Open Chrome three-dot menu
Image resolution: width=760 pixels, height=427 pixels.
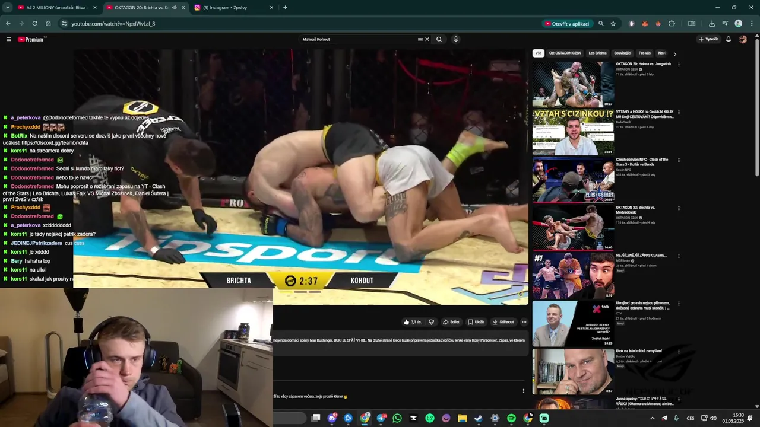point(751,24)
